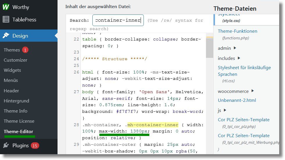Viewport: 285px width, 160px height.
Task: Open Theme-Funktionen file
Action: tap(237, 31)
